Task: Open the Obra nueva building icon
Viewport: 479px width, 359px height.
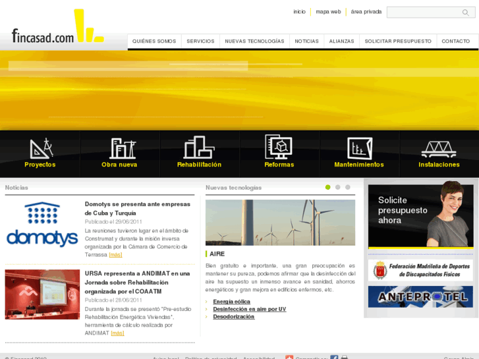Action: (x=122, y=148)
